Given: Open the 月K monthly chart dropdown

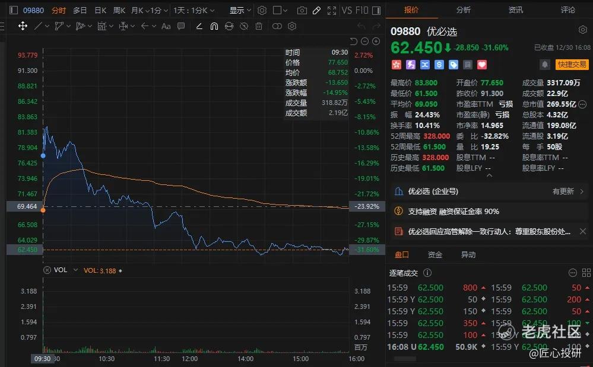Looking at the screenshot, I should click(139, 10).
